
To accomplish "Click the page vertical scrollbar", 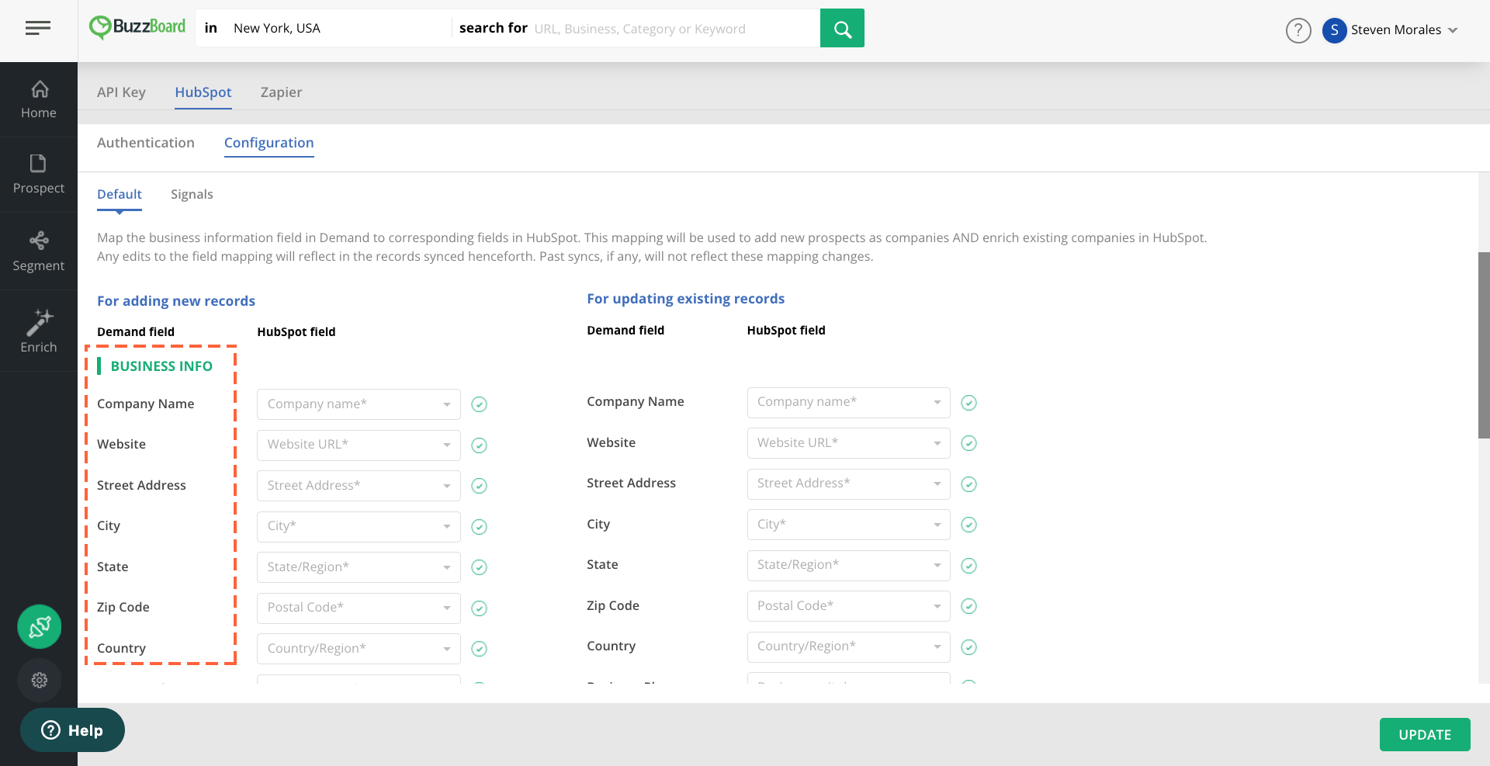I will click(x=1484, y=345).
